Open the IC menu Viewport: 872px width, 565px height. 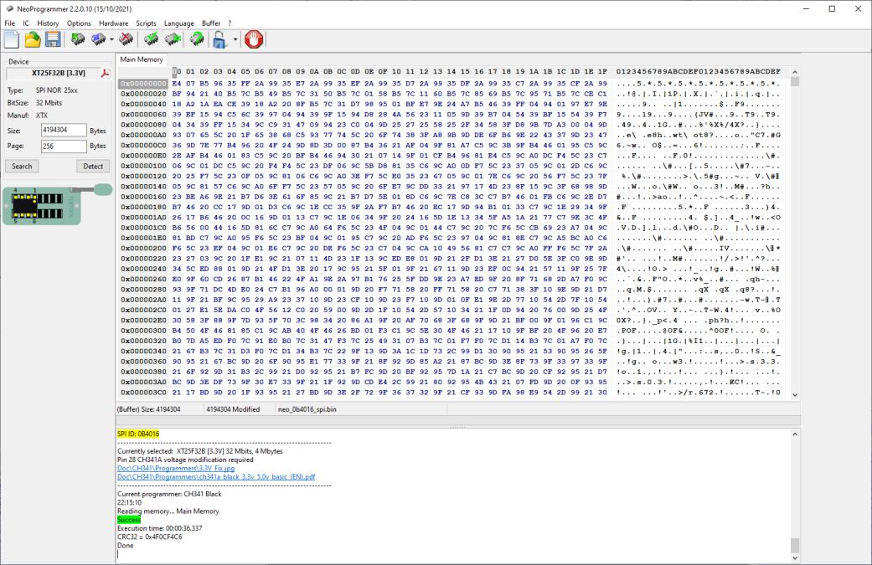26,23
